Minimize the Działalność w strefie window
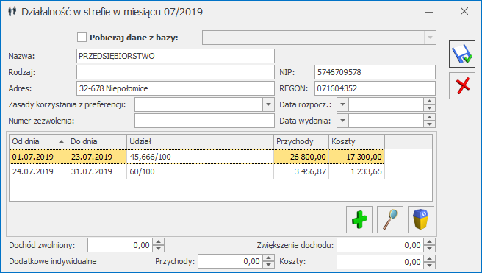This screenshot has width=482, height=273. pyautogui.click(x=429, y=12)
